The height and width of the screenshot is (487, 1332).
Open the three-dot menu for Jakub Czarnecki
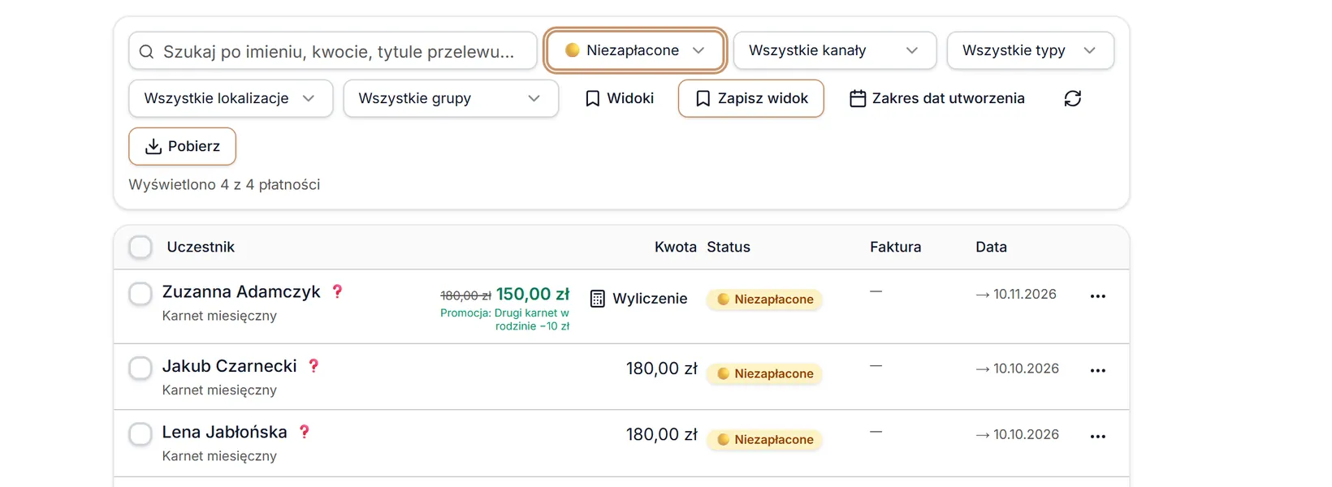(x=1098, y=370)
